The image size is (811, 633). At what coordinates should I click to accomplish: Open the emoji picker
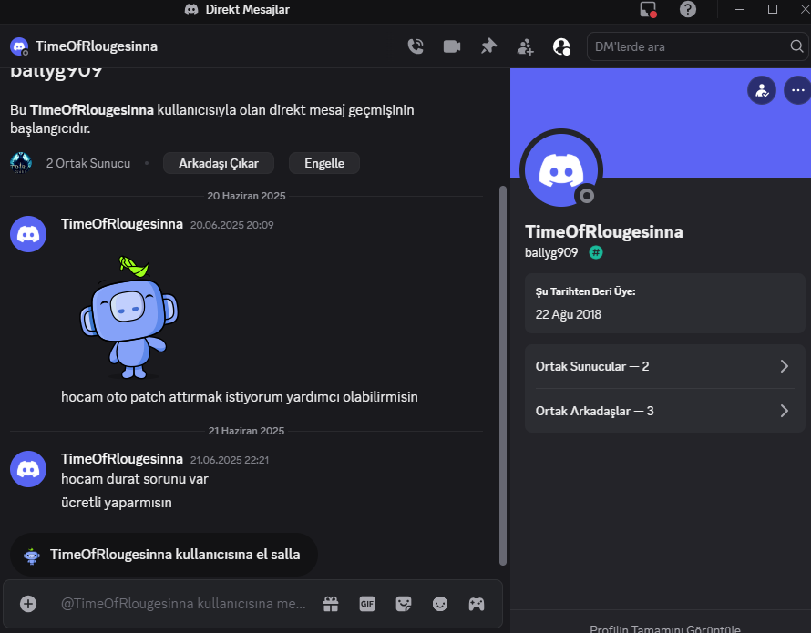click(440, 604)
